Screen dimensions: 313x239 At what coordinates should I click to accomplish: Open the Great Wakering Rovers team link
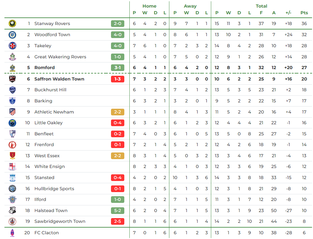60,57
